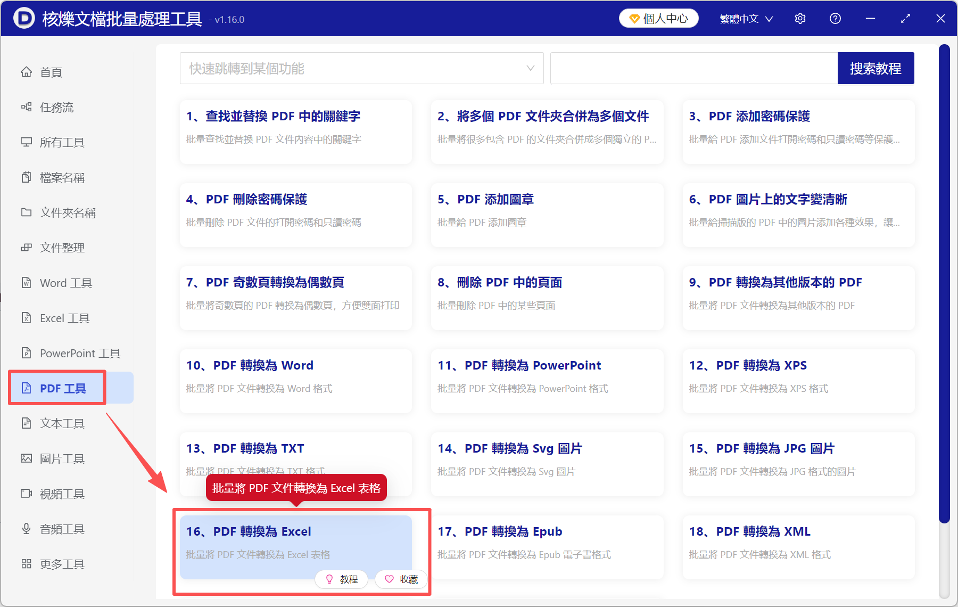Open the 教程 tutorial for PDF 轉換為 Excel
Viewport: 958px width, 607px height.
[x=341, y=579]
